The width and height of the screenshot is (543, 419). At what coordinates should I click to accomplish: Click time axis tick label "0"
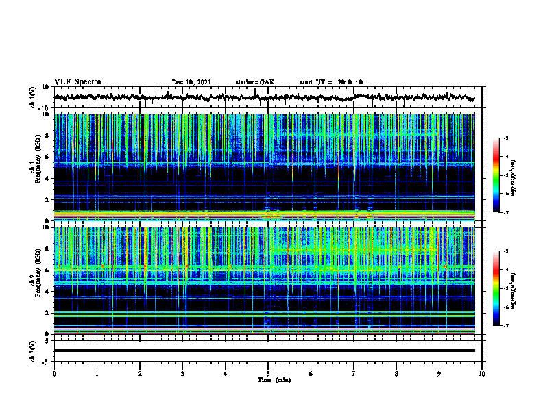[x=54, y=374]
